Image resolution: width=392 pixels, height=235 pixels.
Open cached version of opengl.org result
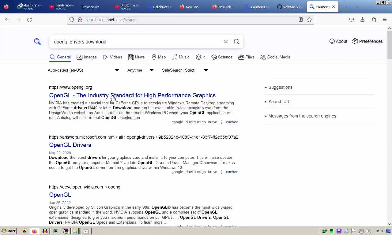click(232, 122)
